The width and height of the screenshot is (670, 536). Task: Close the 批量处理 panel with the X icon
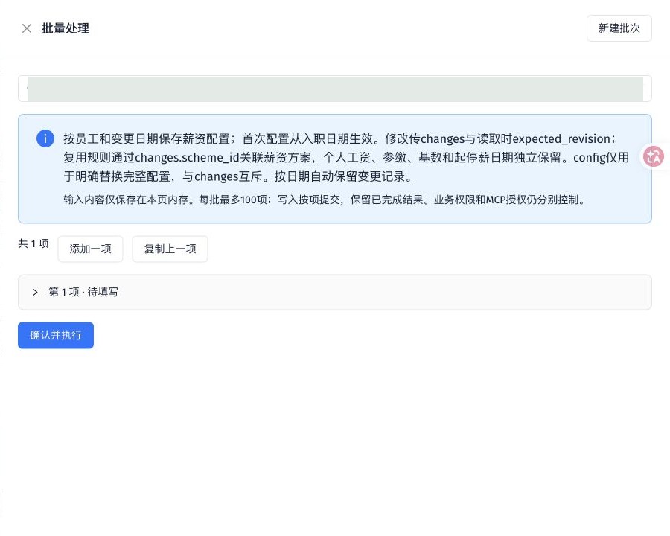click(27, 28)
